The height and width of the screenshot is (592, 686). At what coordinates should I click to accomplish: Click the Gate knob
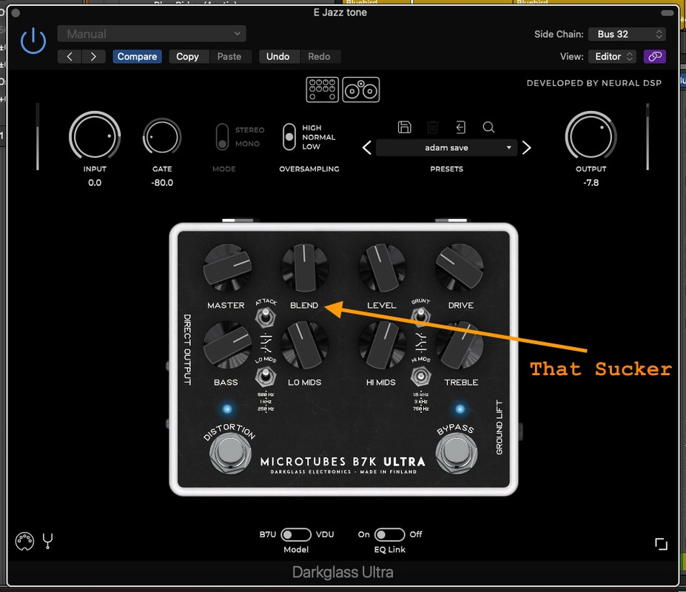click(162, 136)
